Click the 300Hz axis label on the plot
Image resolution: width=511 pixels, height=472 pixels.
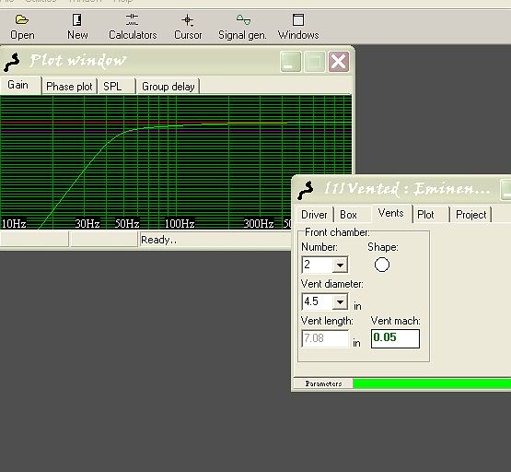point(259,224)
